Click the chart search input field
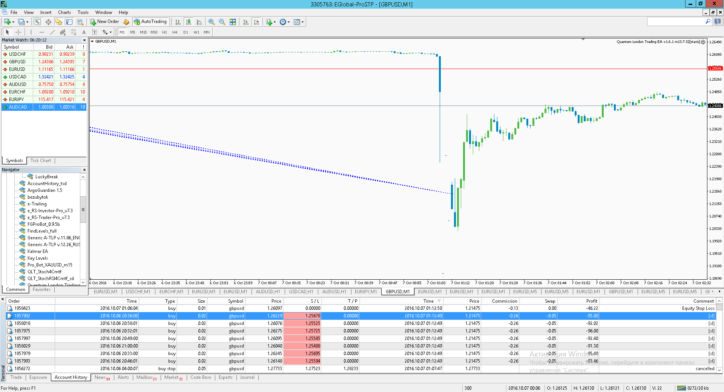The width and height of the screenshot is (724, 392). [x=675, y=22]
